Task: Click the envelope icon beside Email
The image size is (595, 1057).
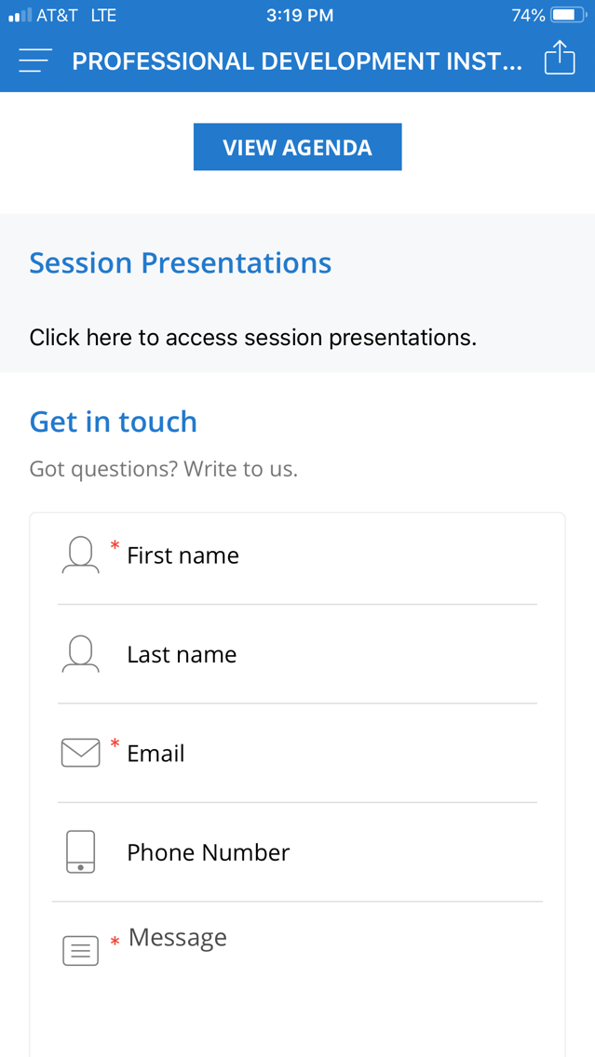Action: click(x=80, y=753)
